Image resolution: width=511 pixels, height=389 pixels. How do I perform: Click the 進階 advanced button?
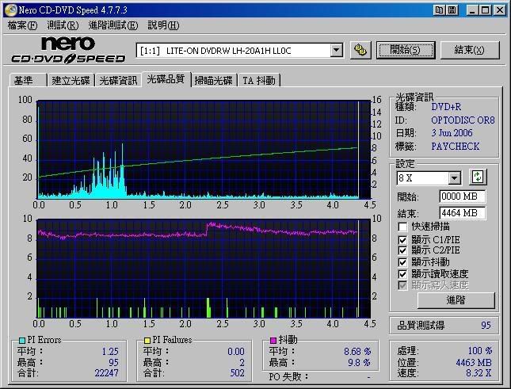pyautogui.click(x=456, y=300)
